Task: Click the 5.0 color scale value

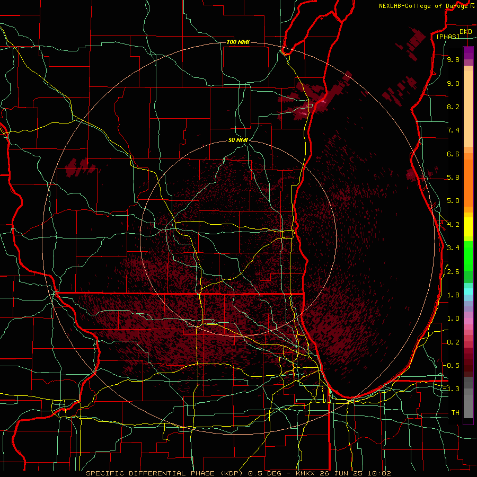Action: pos(453,201)
